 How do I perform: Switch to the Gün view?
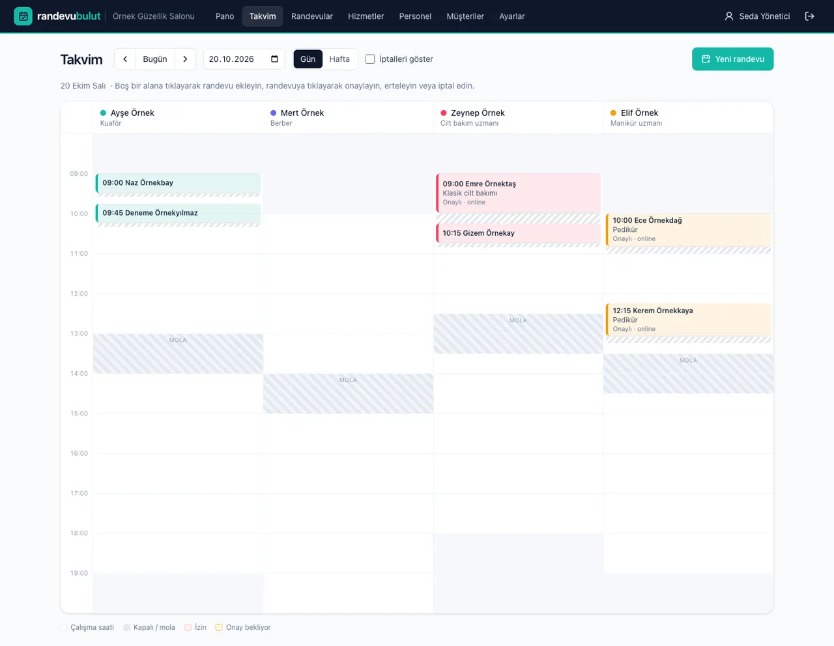pyautogui.click(x=308, y=59)
